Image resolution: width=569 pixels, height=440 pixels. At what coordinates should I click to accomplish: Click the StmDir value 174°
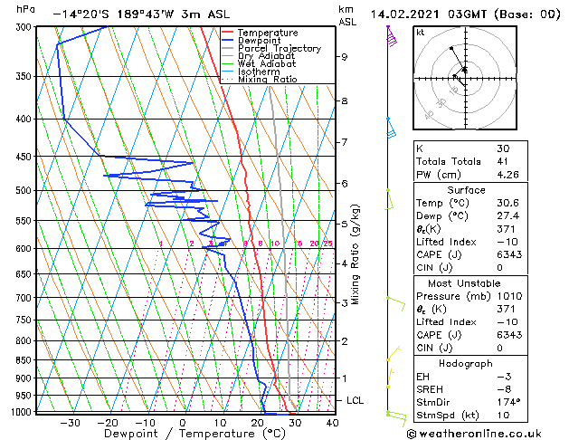coord(508,402)
